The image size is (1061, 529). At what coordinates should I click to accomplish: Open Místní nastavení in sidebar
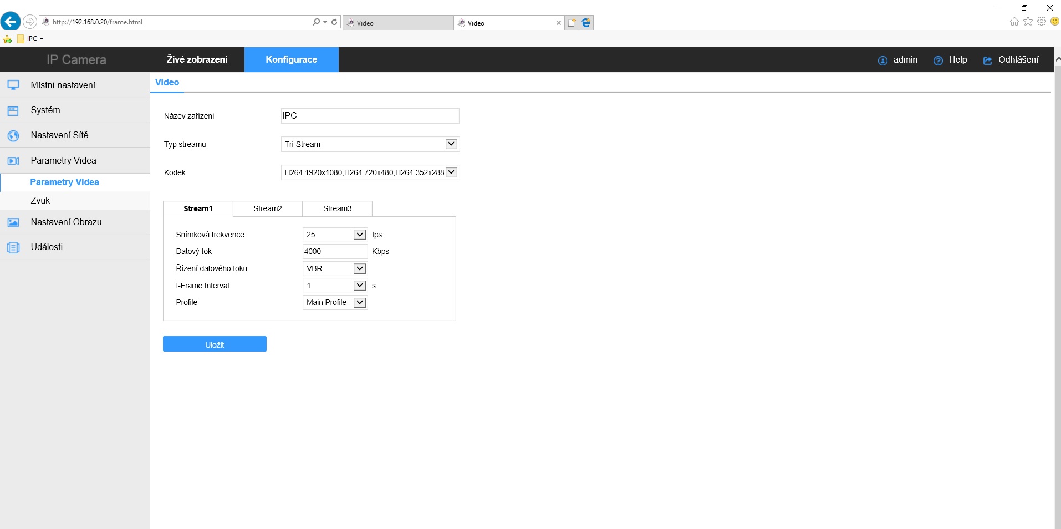(x=75, y=85)
